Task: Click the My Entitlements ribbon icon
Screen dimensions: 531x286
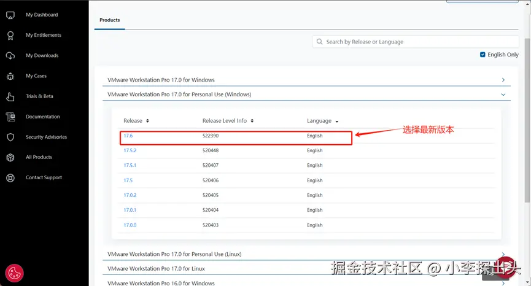Action: pyautogui.click(x=10, y=35)
